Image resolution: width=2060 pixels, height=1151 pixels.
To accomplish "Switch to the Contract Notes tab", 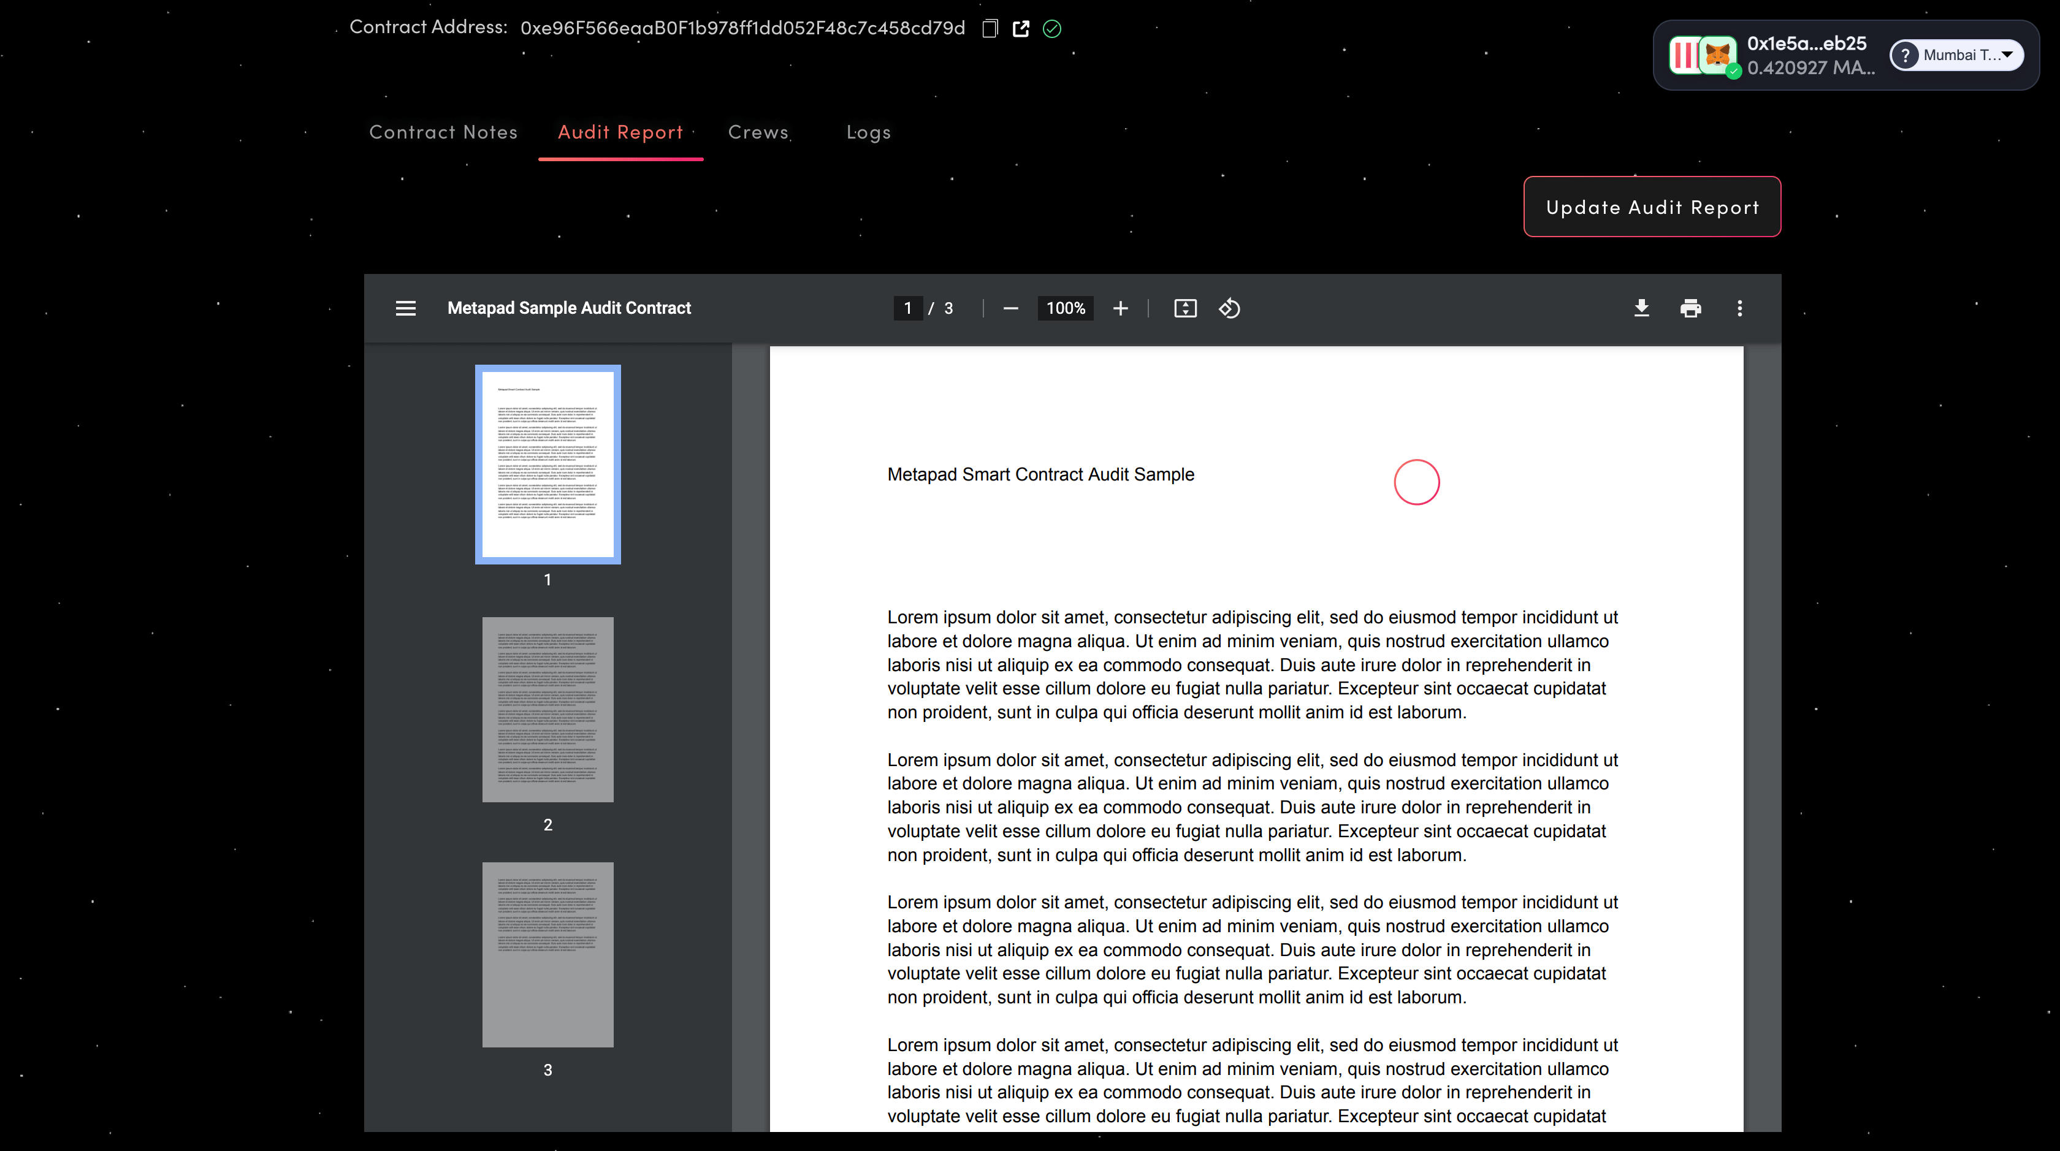I will point(443,132).
